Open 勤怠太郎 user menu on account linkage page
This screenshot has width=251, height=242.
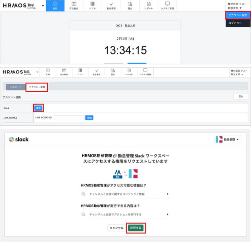[x=237, y=74]
